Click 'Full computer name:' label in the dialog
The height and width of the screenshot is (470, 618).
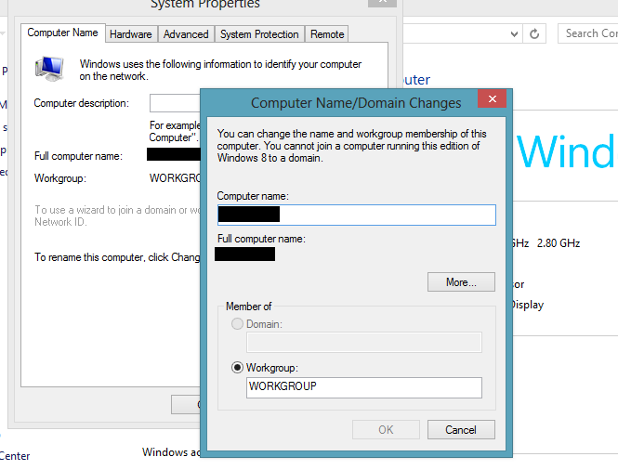pyautogui.click(x=261, y=239)
